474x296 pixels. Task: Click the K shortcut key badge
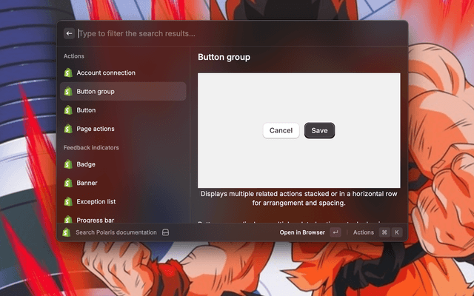397,232
